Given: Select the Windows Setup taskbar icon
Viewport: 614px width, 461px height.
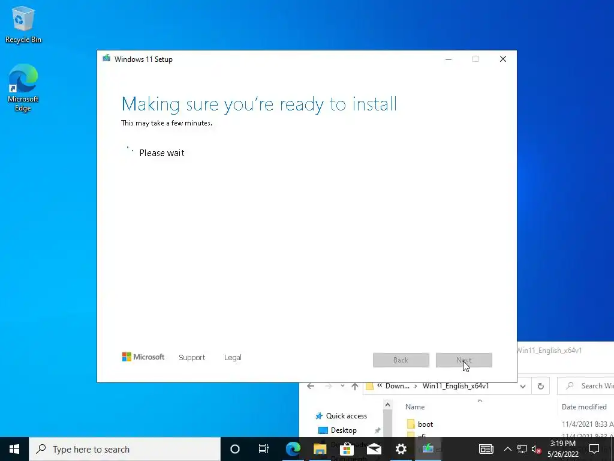Looking at the screenshot, I should click(x=428, y=449).
